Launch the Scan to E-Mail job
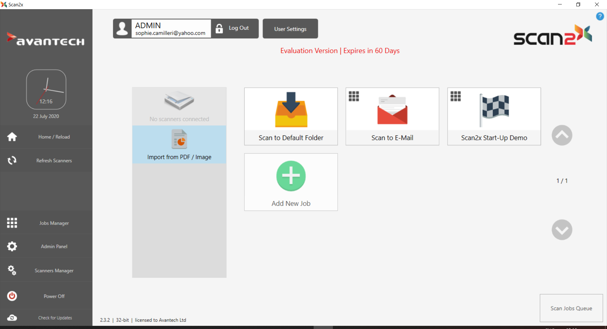 click(x=392, y=116)
